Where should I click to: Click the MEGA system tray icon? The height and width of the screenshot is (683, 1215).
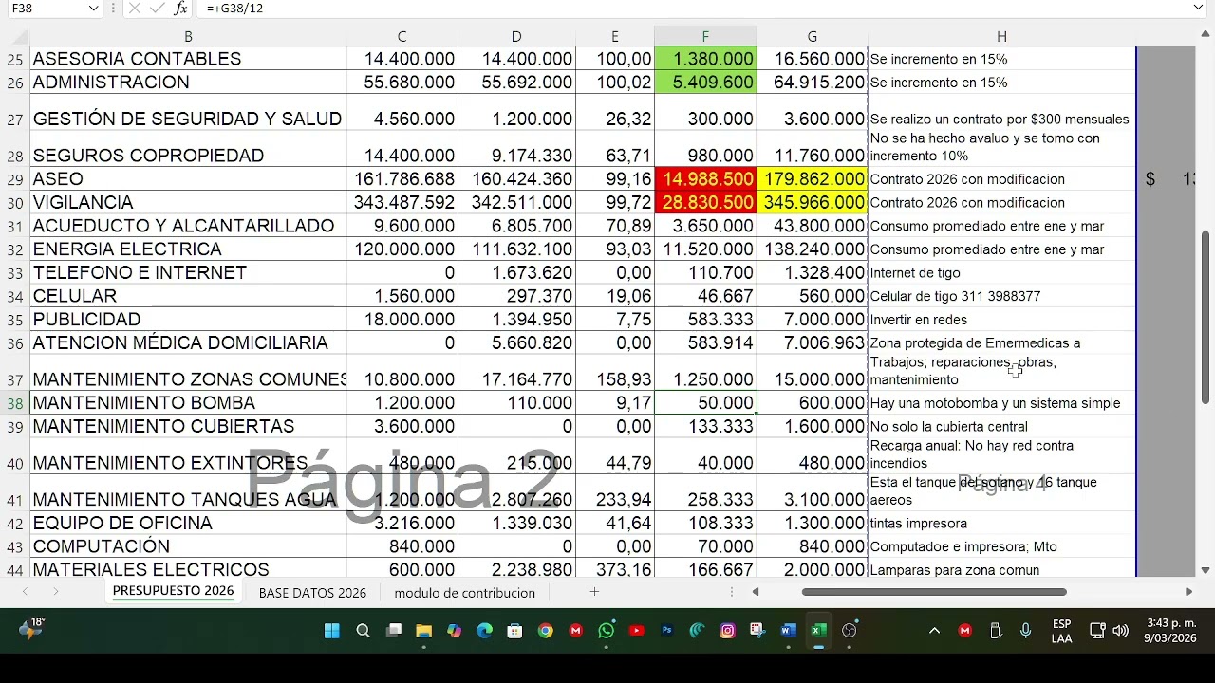point(965,631)
